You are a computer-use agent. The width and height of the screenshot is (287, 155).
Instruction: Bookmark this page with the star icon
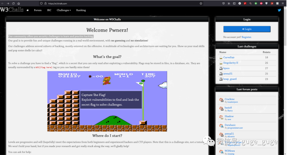pos(201,3)
